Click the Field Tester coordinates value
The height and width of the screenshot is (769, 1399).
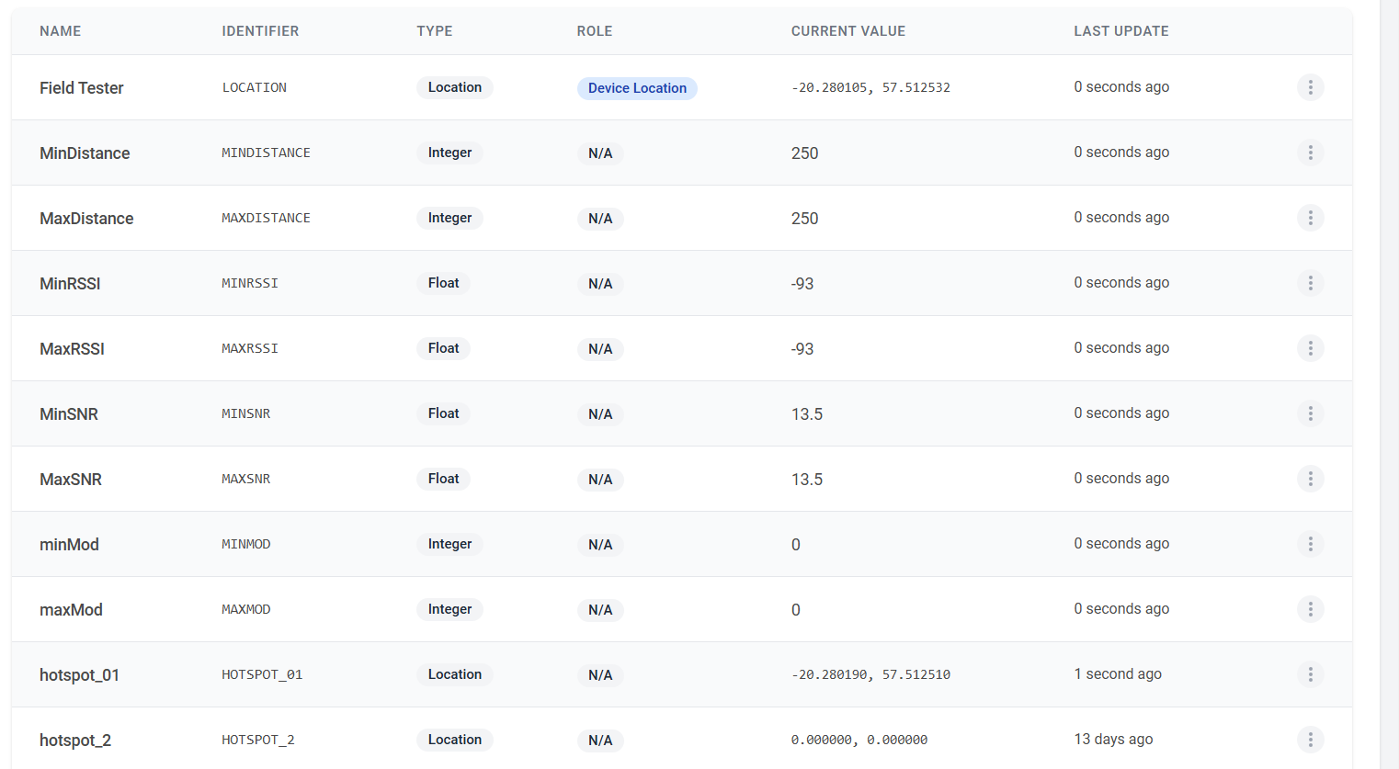click(x=870, y=88)
